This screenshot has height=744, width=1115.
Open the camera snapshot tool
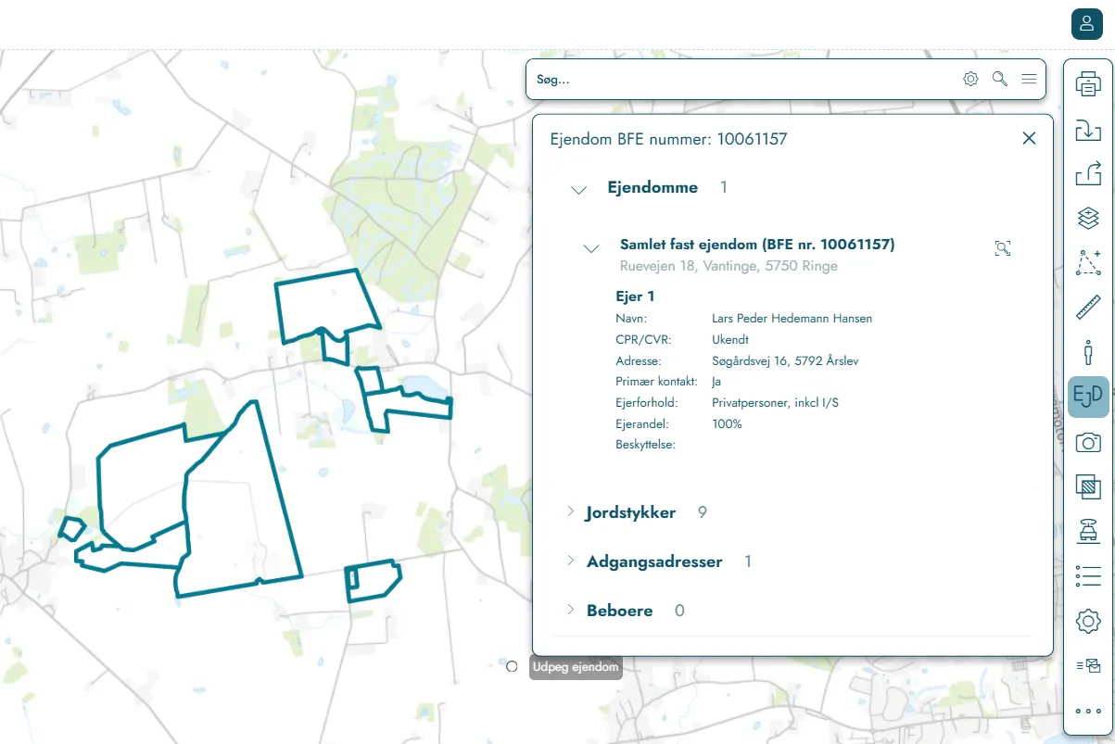click(1088, 442)
